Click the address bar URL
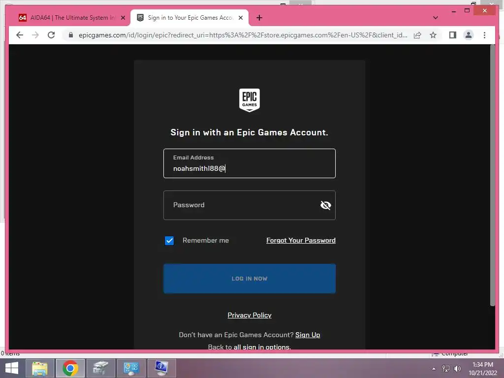This screenshot has height=378, width=504. pos(243,35)
